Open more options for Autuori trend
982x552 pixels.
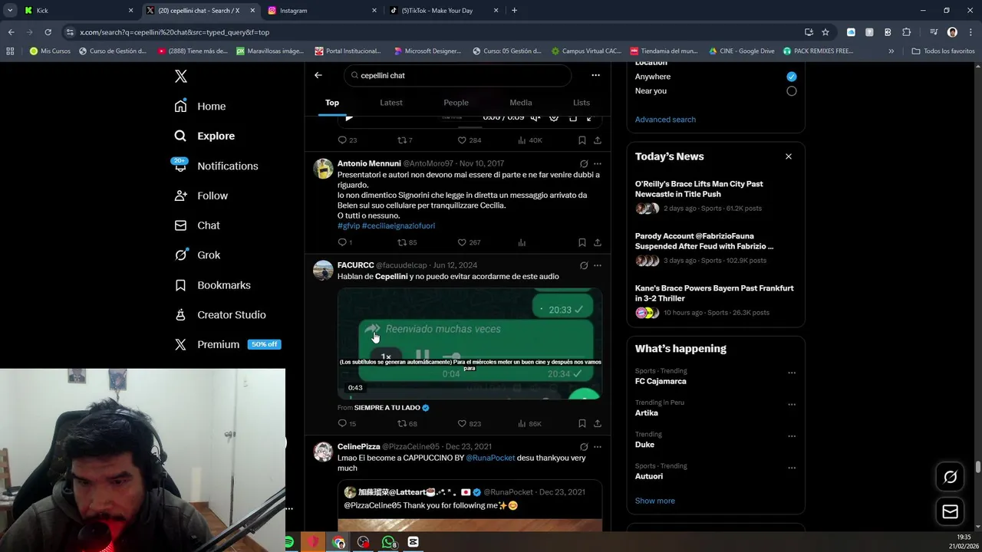click(x=792, y=468)
